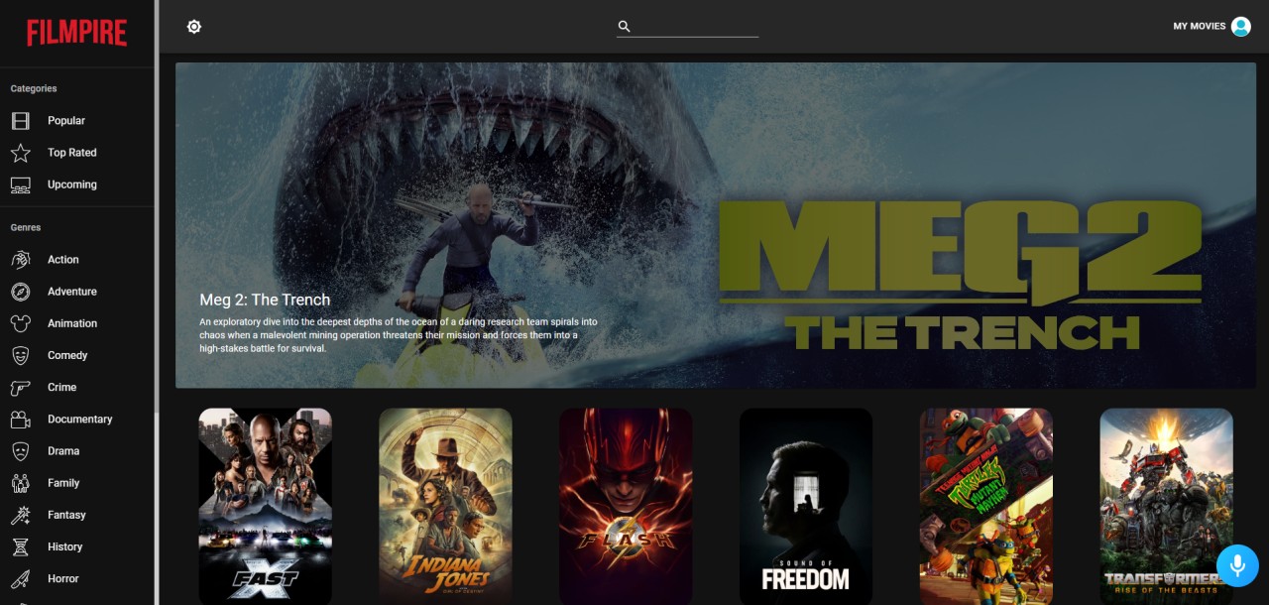
Task: Show Horror genre movies
Action: pyautogui.click(x=77, y=578)
